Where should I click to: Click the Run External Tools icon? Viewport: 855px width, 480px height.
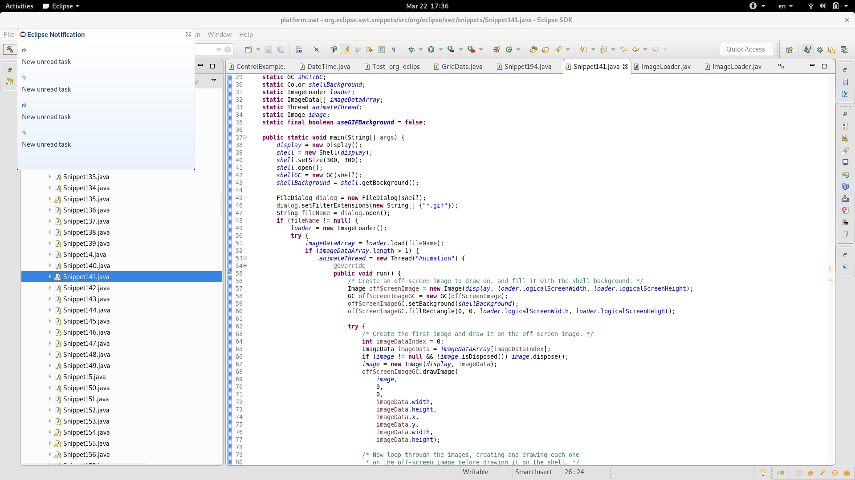(471, 49)
